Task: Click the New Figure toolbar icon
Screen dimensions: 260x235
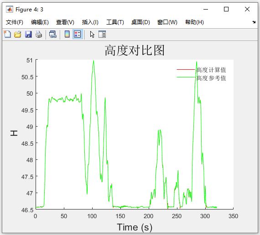Action: pos(7,34)
